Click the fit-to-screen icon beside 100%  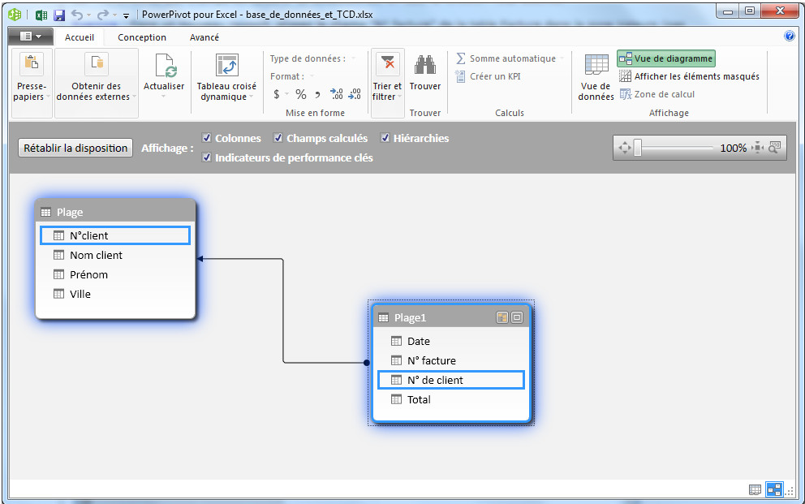(757, 148)
